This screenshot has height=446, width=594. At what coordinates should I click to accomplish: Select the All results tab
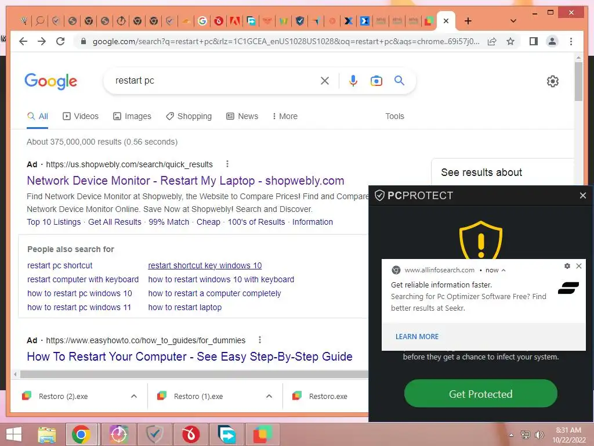[x=38, y=116]
